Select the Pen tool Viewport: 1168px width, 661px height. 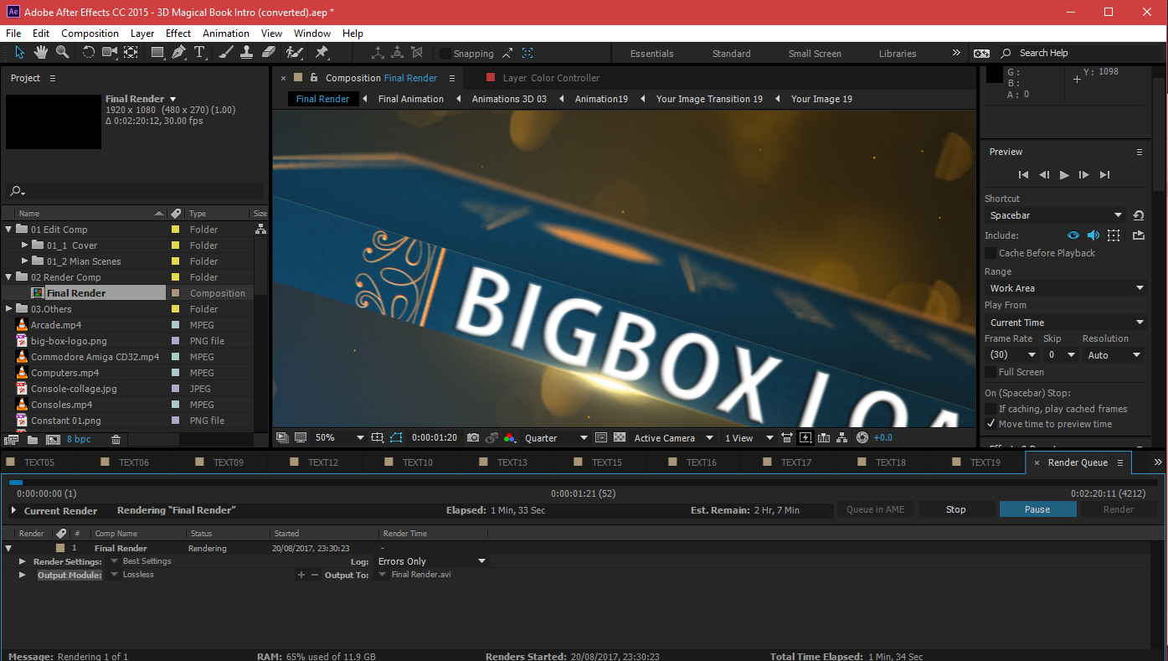(178, 53)
